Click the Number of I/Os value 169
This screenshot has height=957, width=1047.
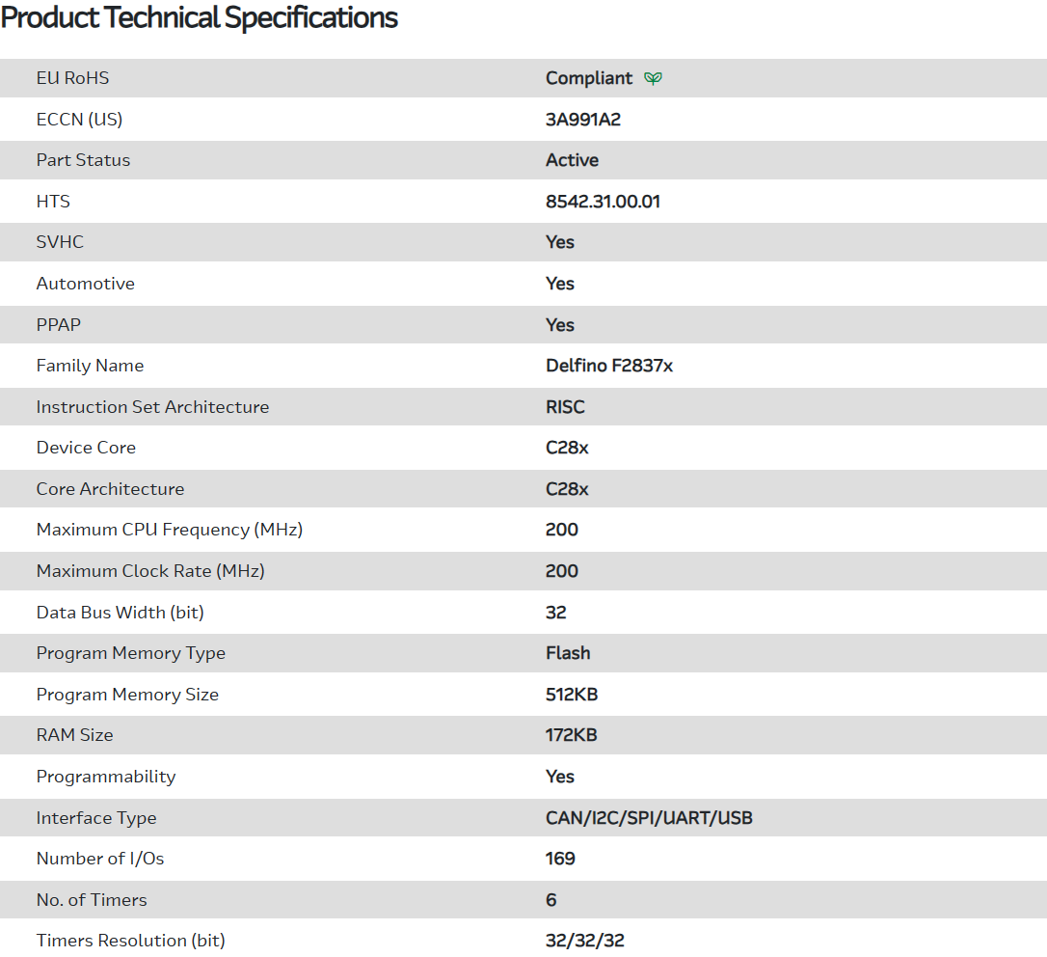[560, 859]
